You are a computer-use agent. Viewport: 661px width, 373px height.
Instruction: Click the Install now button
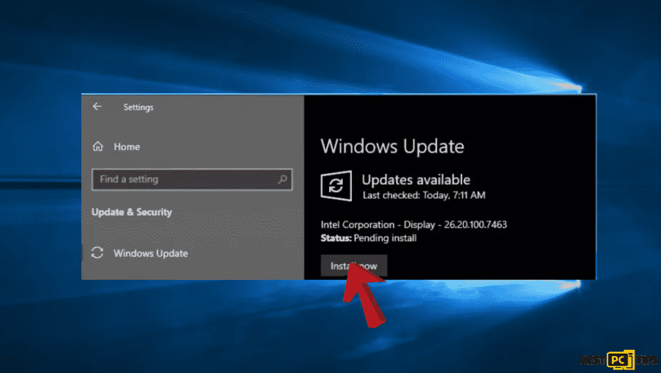354,266
